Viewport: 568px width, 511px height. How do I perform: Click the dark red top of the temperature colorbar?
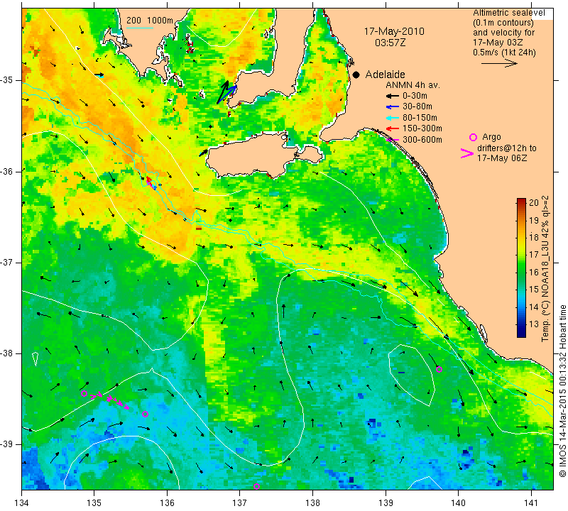(521, 202)
